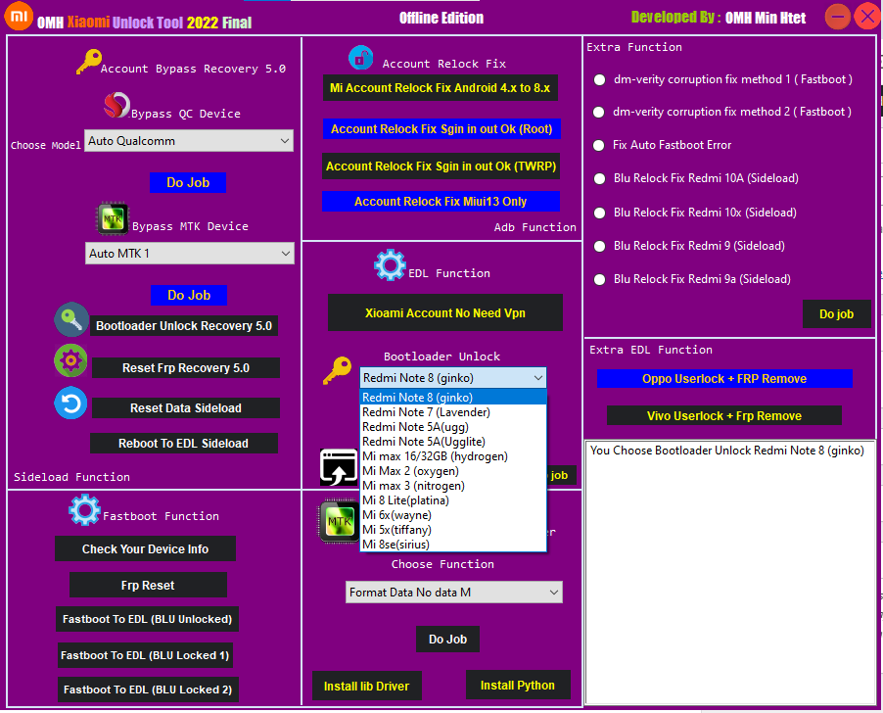Click the Install Python button

(518, 686)
